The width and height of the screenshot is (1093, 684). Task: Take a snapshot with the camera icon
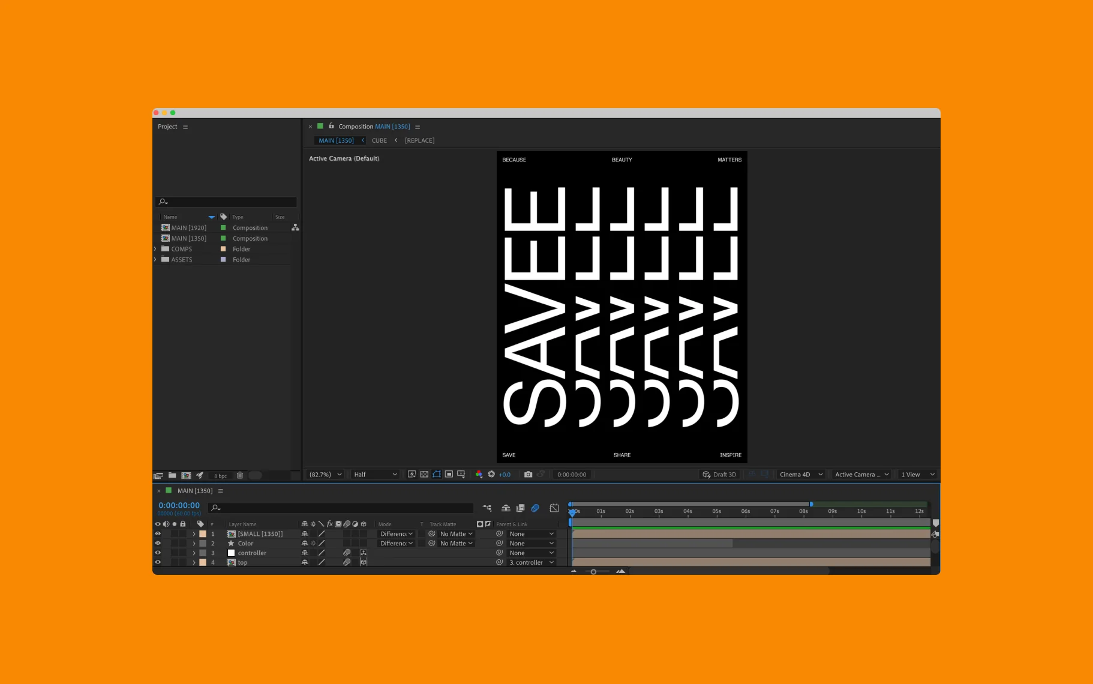(x=528, y=474)
